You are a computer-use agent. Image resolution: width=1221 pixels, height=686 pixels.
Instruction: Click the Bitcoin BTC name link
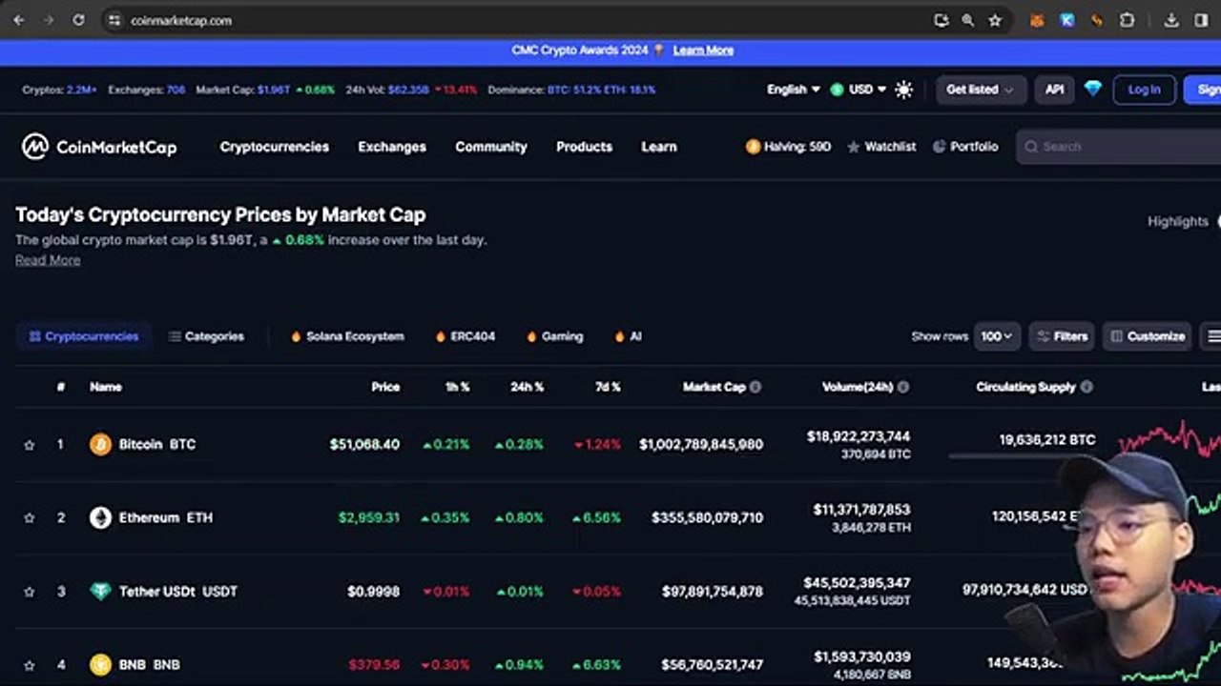[x=157, y=444]
